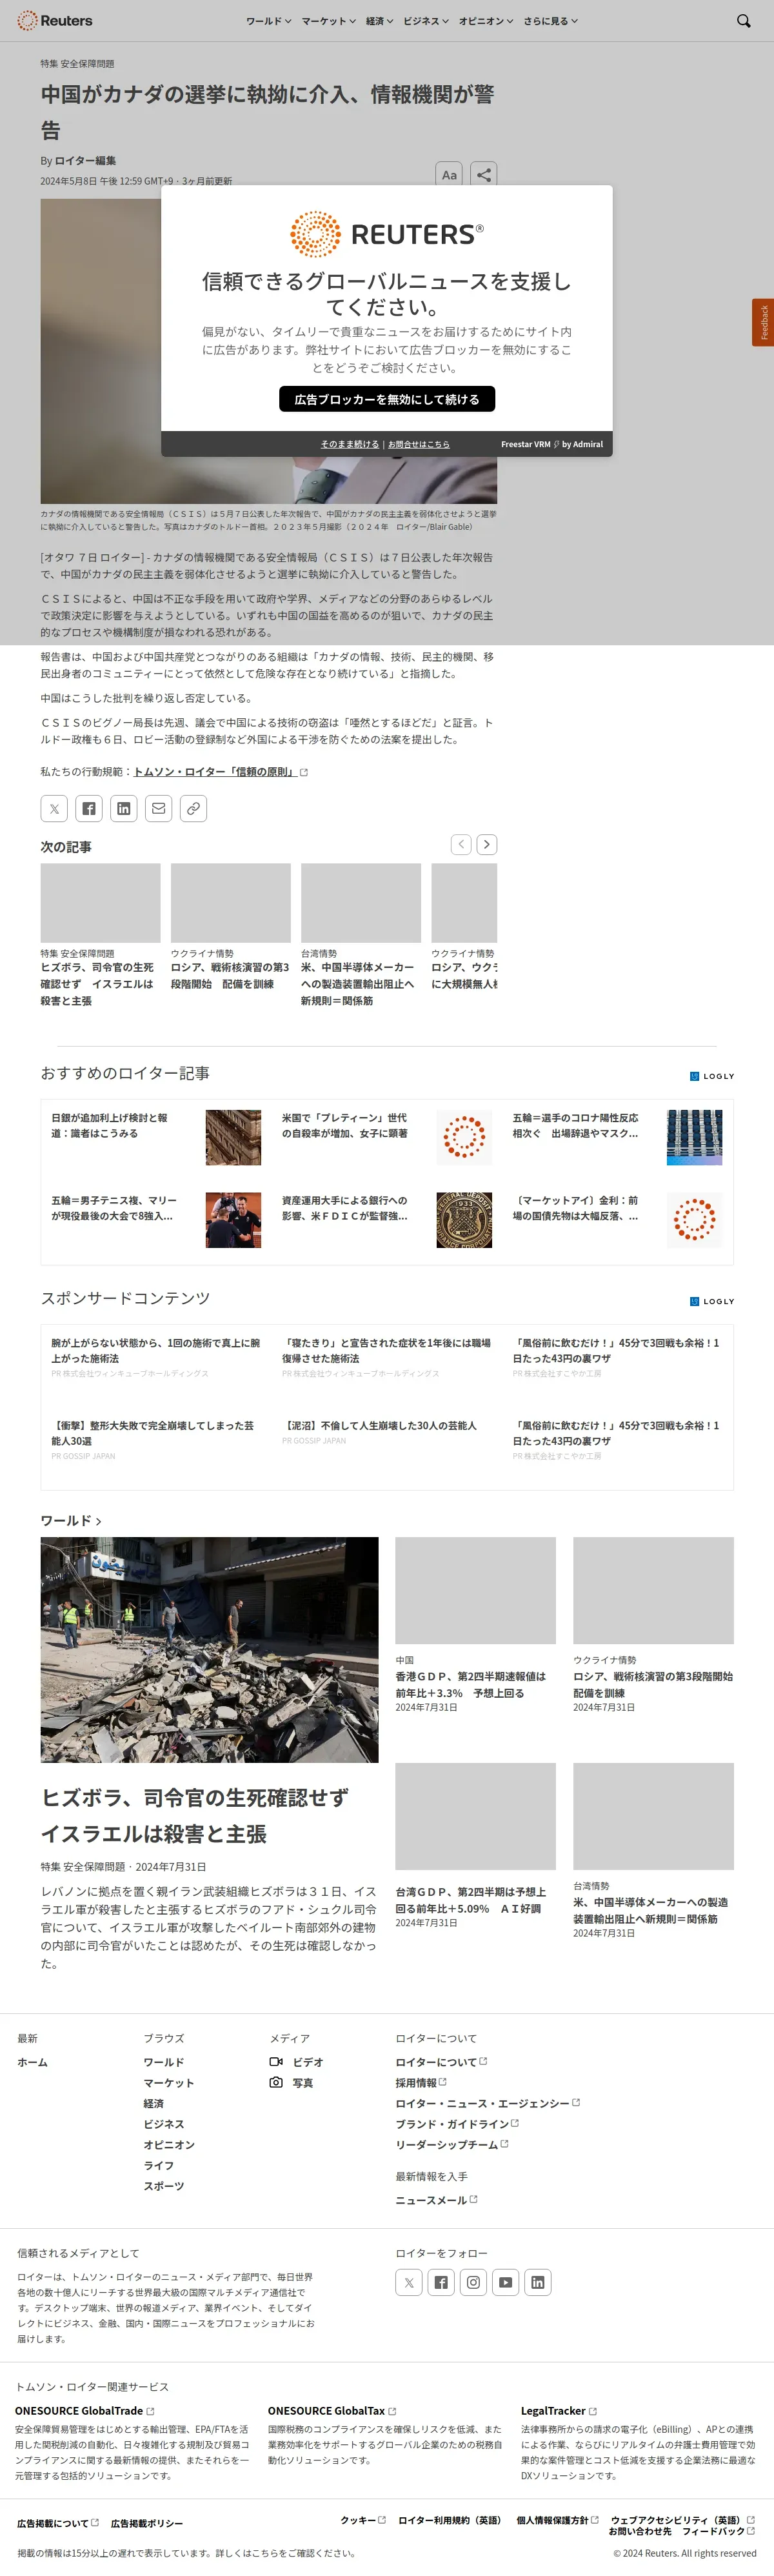Click 個人情報保護方針 footer link
Screen dimensions: 774x2576
[557, 2520]
